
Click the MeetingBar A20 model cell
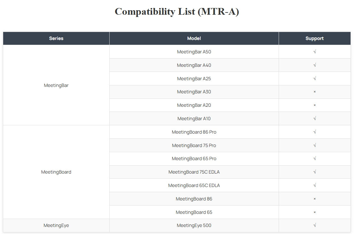194,105
